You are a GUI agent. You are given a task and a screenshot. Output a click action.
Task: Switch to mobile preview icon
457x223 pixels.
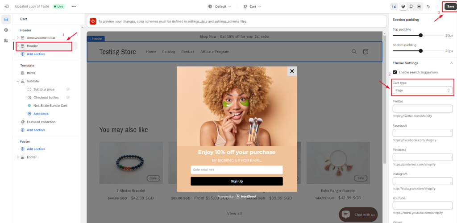pos(411,6)
